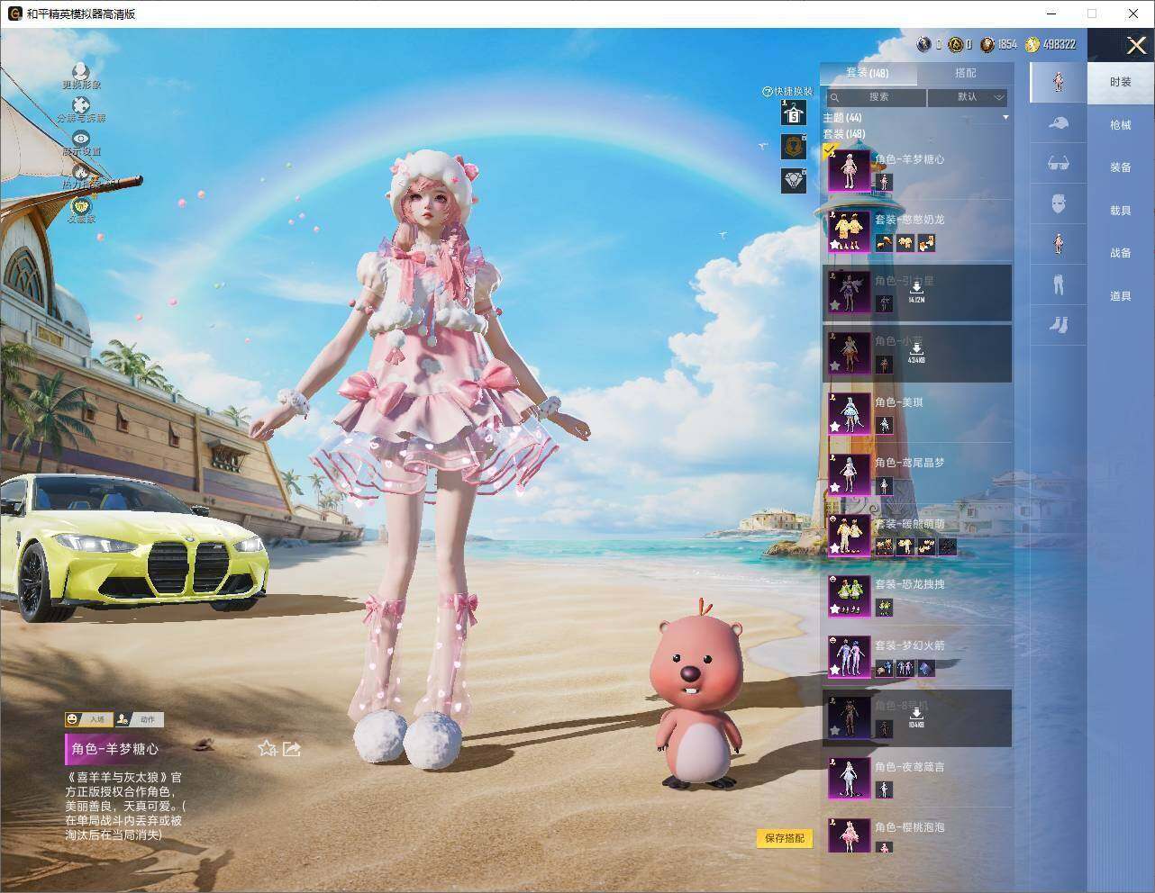Select the shoes category icon
Image resolution: width=1155 pixels, height=893 pixels.
tap(1059, 324)
